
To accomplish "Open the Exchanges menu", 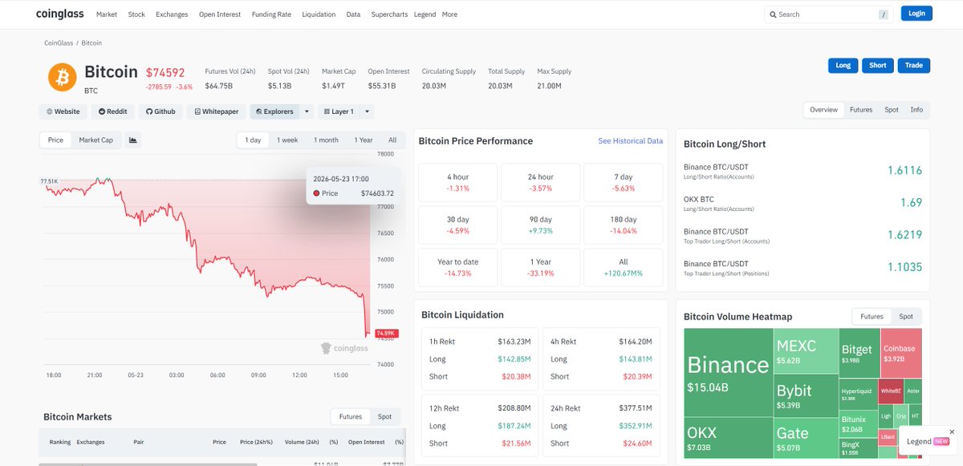I will click(x=172, y=14).
